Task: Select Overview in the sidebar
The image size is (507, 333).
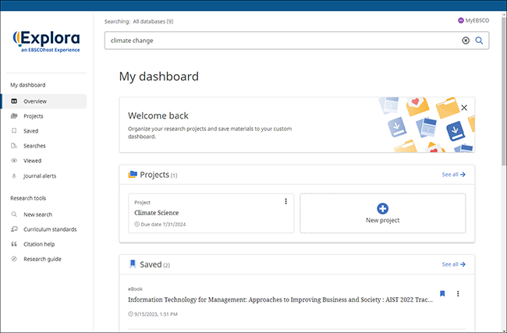Action: tap(44, 101)
